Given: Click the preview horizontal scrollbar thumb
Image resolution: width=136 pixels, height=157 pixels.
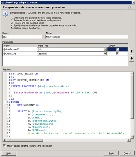Looking at the screenshot, I should point(25,140).
